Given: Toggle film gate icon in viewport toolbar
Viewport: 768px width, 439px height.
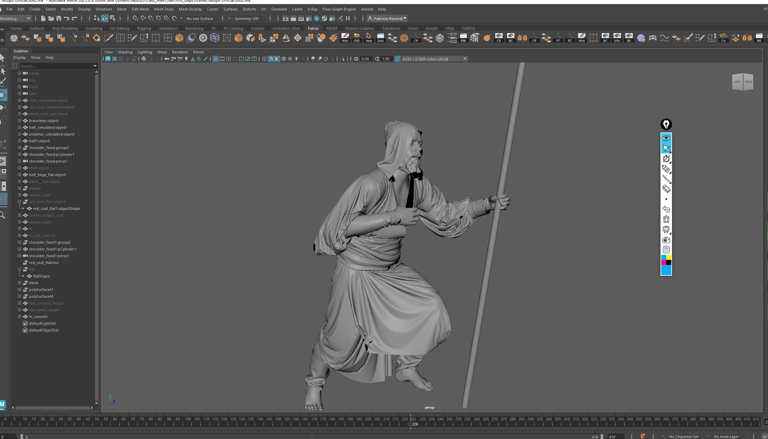Looking at the screenshot, I should 222,59.
